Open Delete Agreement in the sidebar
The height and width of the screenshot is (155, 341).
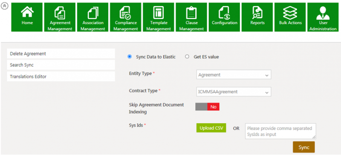(61, 54)
